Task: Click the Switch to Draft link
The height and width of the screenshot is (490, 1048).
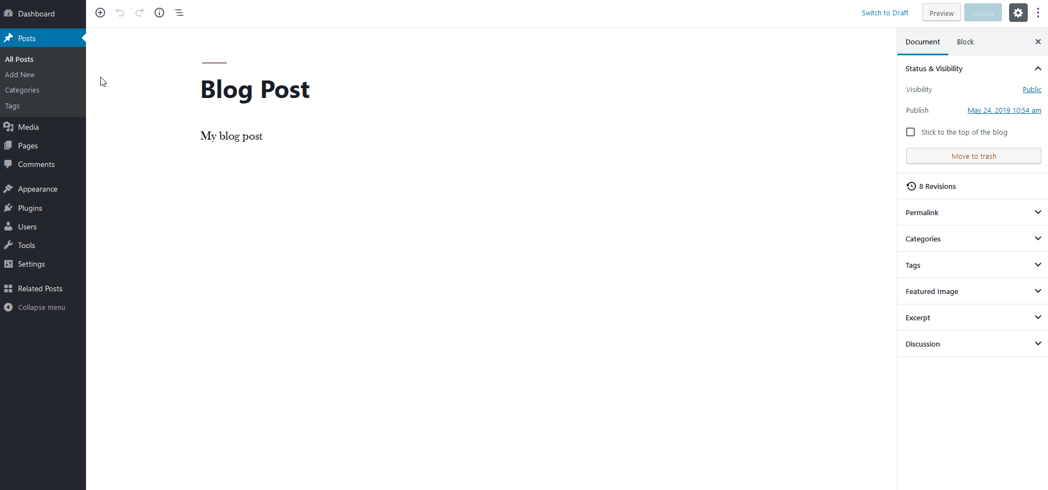Action: [x=885, y=13]
